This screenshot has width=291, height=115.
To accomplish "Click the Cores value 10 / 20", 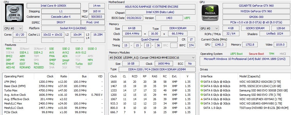I will (20, 35).
